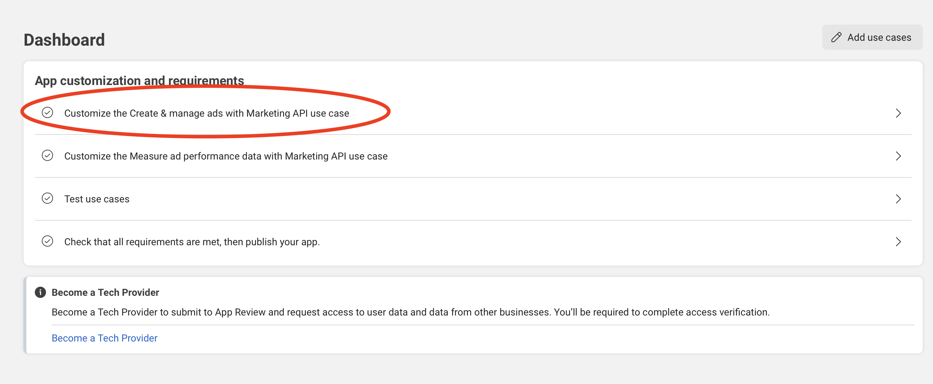Screen dimensions: 933x384
Task: Click the Become a Tech Provider bold title
Action: click(x=105, y=292)
